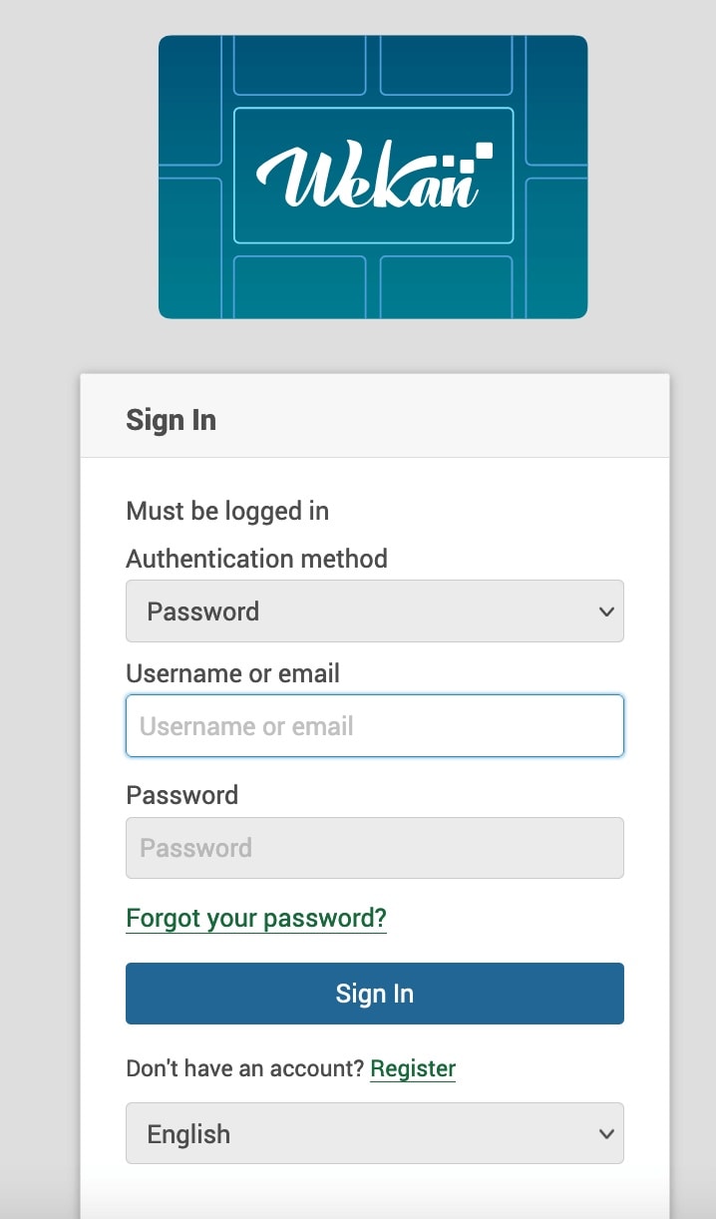
Task: Click the Sign In panel heading
Action: pyautogui.click(x=171, y=420)
